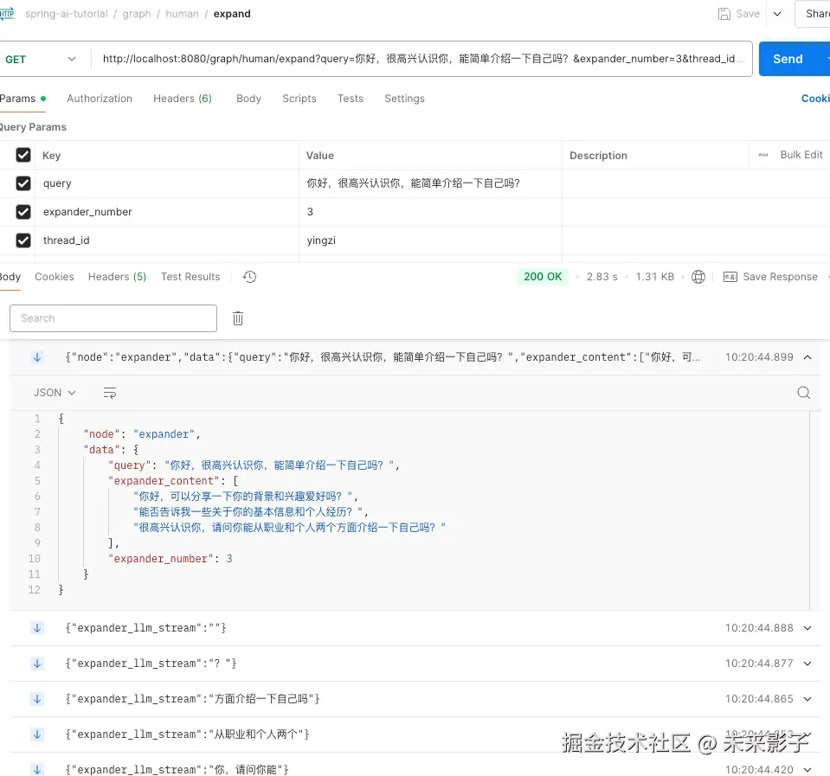
Task: Switch to the request Headers (6) tab
Action: click(183, 99)
